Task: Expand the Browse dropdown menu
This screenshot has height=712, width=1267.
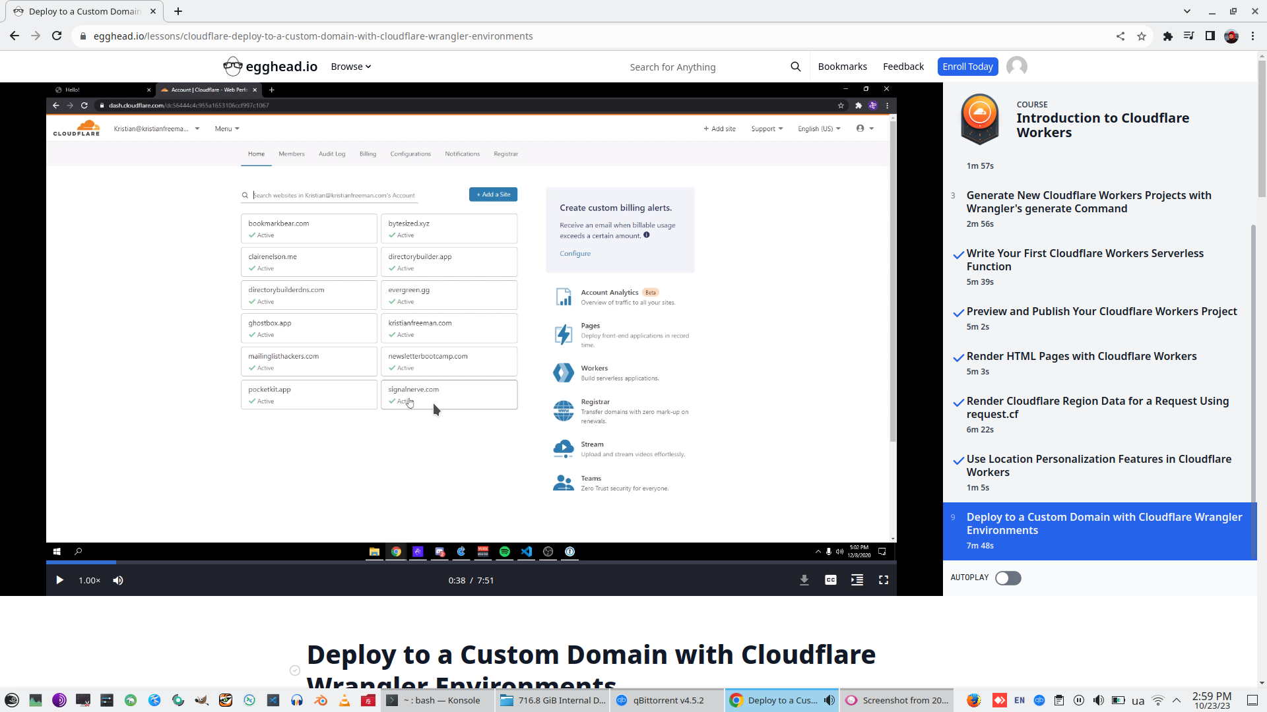Action: (x=351, y=67)
